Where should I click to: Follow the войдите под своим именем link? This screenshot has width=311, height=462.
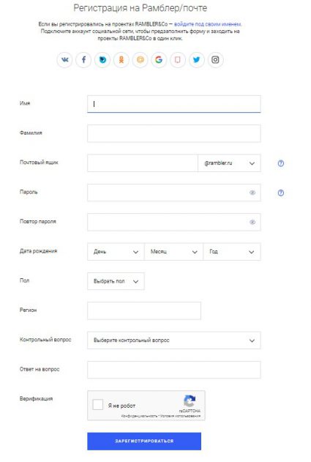208,24
